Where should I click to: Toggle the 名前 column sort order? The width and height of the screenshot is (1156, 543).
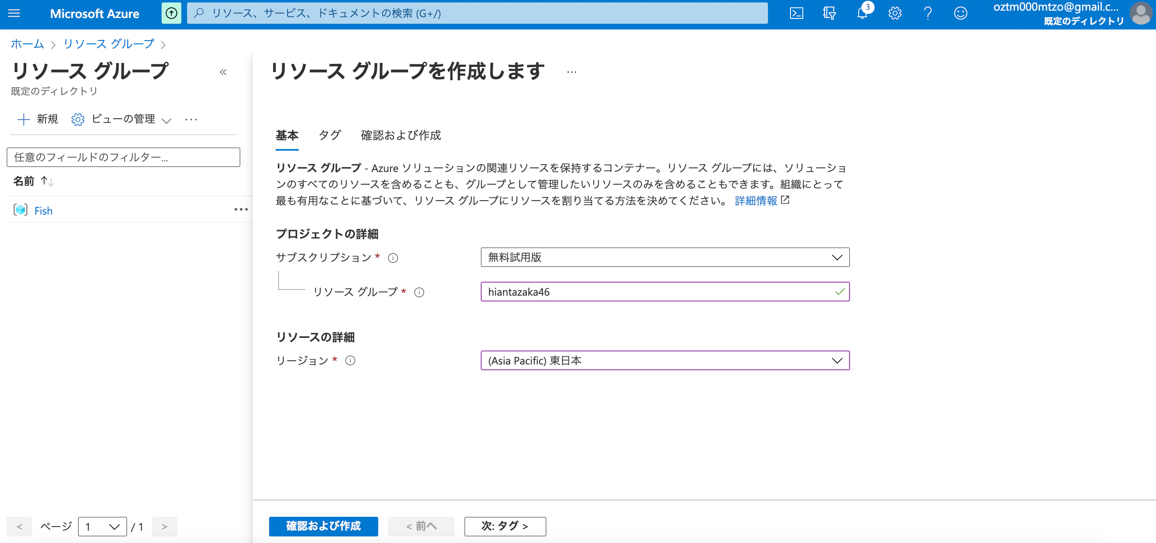(46, 181)
